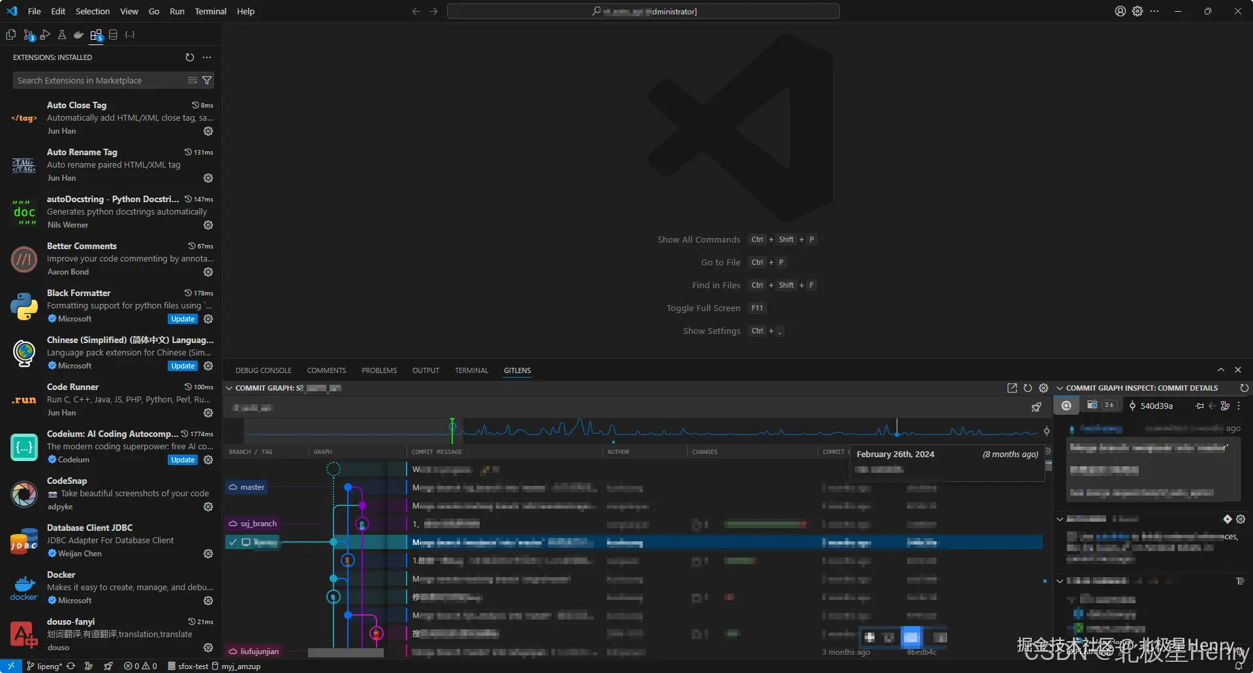Open the Testing flask view

pyautogui.click(x=62, y=35)
